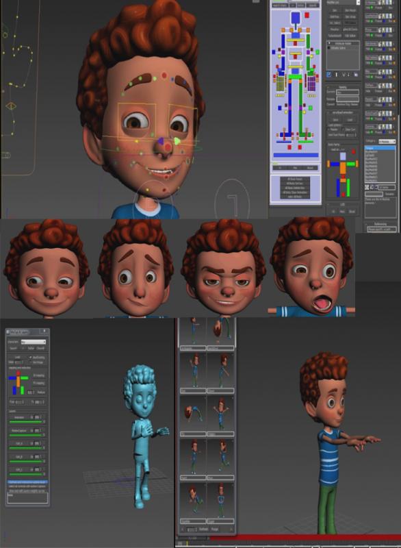The height and width of the screenshot is (548, 401).
Task: Go to previous pose library page arrow
Action: [182, 530]
